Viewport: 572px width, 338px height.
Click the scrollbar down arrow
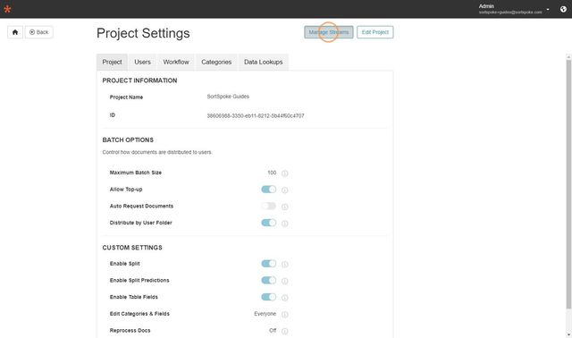tap(568, 335)
